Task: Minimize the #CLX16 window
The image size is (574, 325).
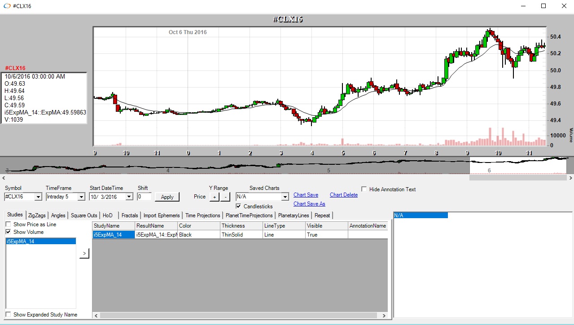Action: tap(523, 6)
